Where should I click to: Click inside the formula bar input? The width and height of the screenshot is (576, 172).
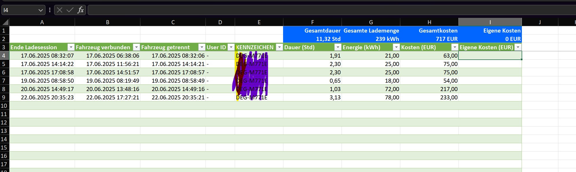(x=318, y=10)
